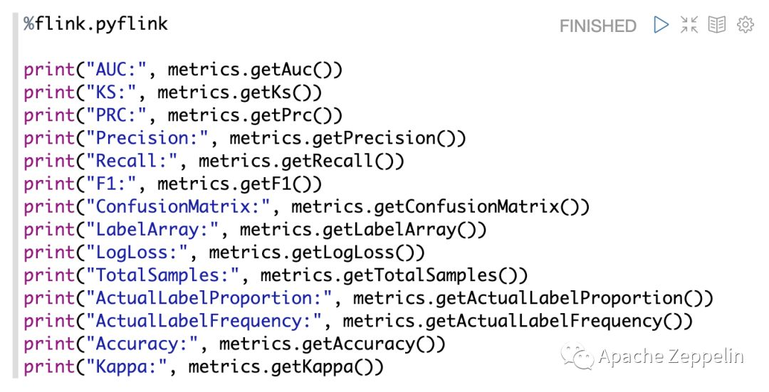This screenshot has height=392, width=769.
Task: Click on the F1 print line
Action: 172,184
